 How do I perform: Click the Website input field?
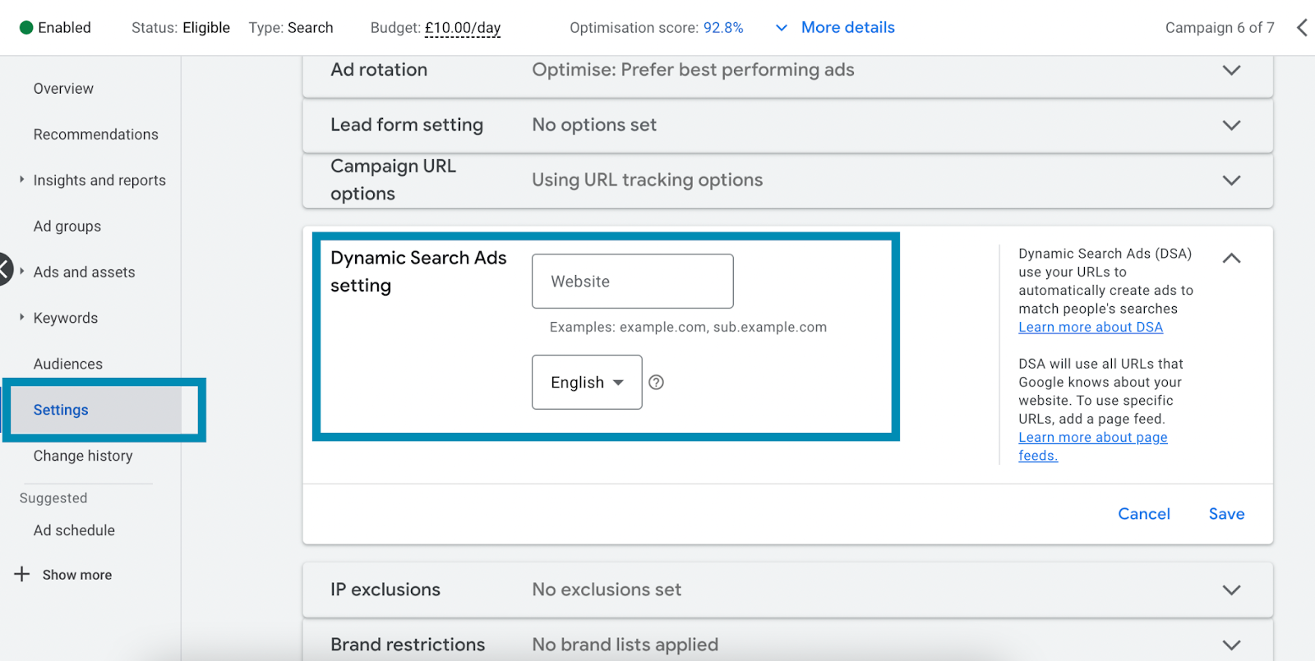coord(632,282)
